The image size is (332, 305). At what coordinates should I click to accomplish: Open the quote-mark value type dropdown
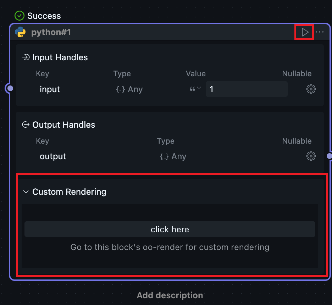[x=195, y=89]
